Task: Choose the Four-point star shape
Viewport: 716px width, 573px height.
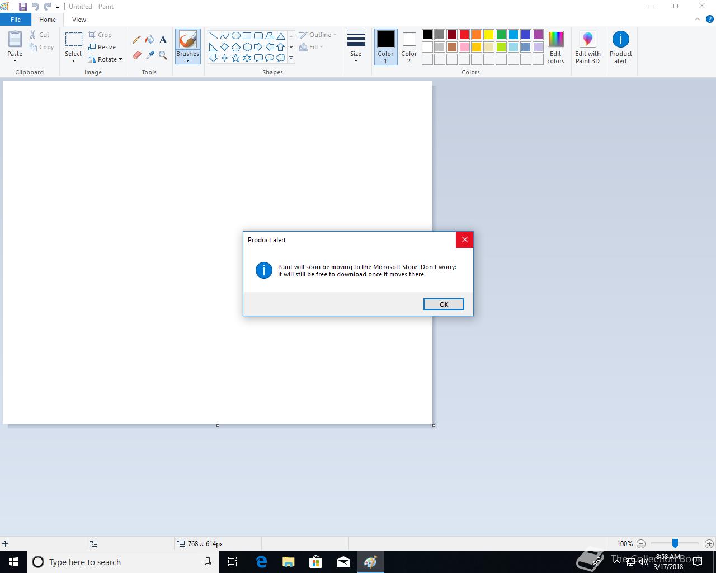Action: click(x=224, y=58)
